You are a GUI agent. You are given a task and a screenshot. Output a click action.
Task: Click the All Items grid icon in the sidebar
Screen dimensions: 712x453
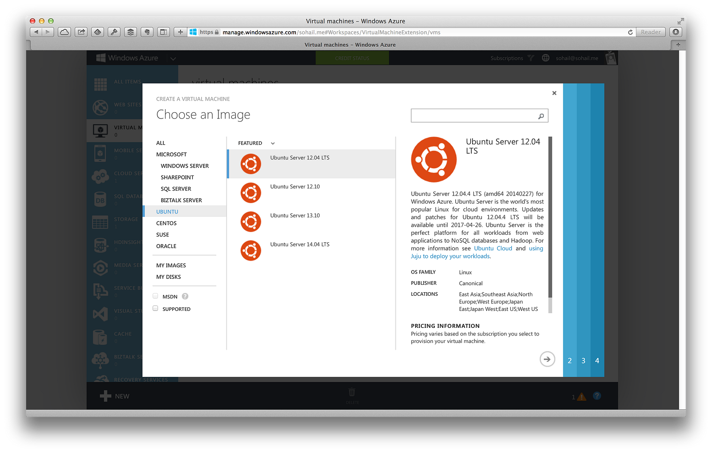[101, 84]
